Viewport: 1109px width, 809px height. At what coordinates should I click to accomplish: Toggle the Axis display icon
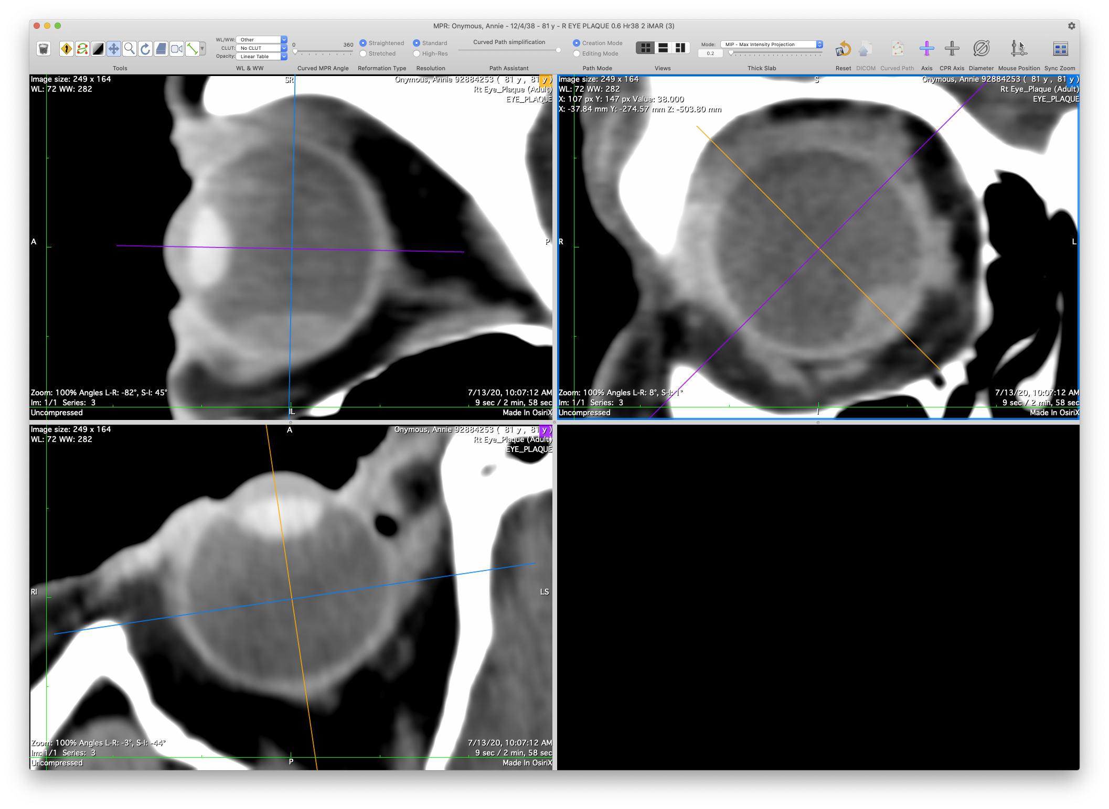[x=926, y=49]
